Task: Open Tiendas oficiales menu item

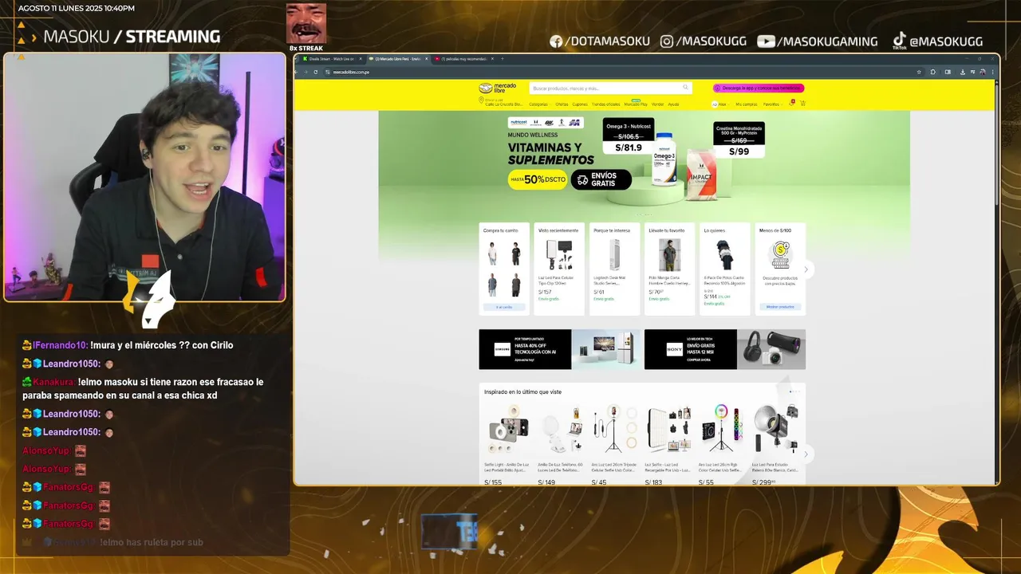Action: 605,104
